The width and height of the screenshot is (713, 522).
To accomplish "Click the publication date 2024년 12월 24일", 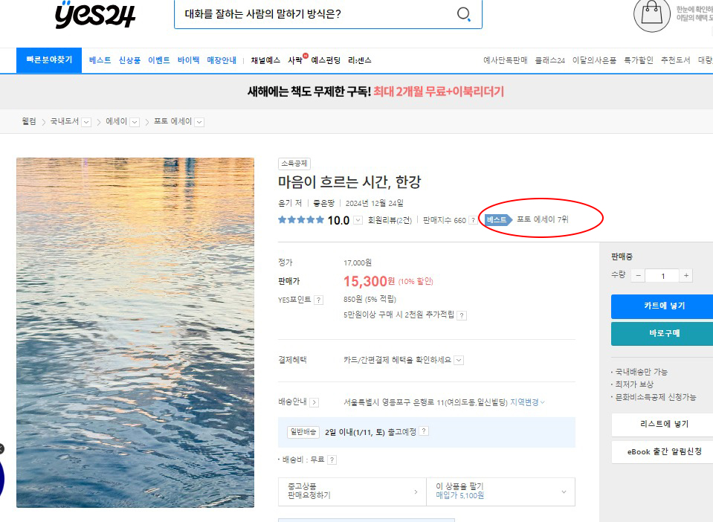I will [x=374, y=203].
